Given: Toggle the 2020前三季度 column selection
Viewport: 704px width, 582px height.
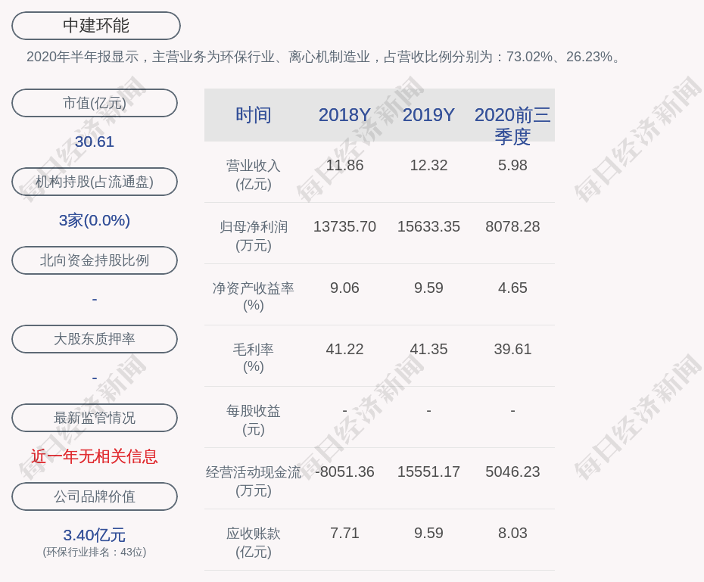Looking at the screenshot, I should coord(512,126).
